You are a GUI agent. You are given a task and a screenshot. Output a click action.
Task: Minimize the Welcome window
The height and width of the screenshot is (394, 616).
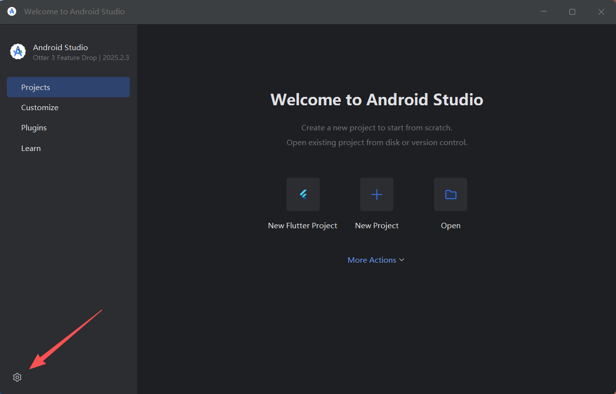point(544,12)
